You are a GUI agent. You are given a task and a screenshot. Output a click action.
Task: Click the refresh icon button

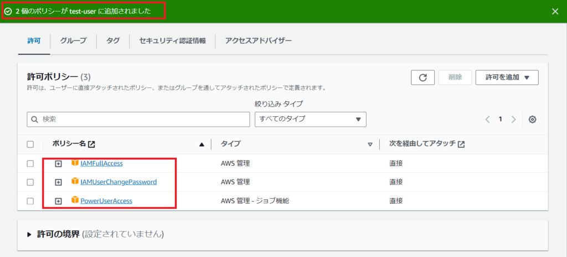click(422, 78)
